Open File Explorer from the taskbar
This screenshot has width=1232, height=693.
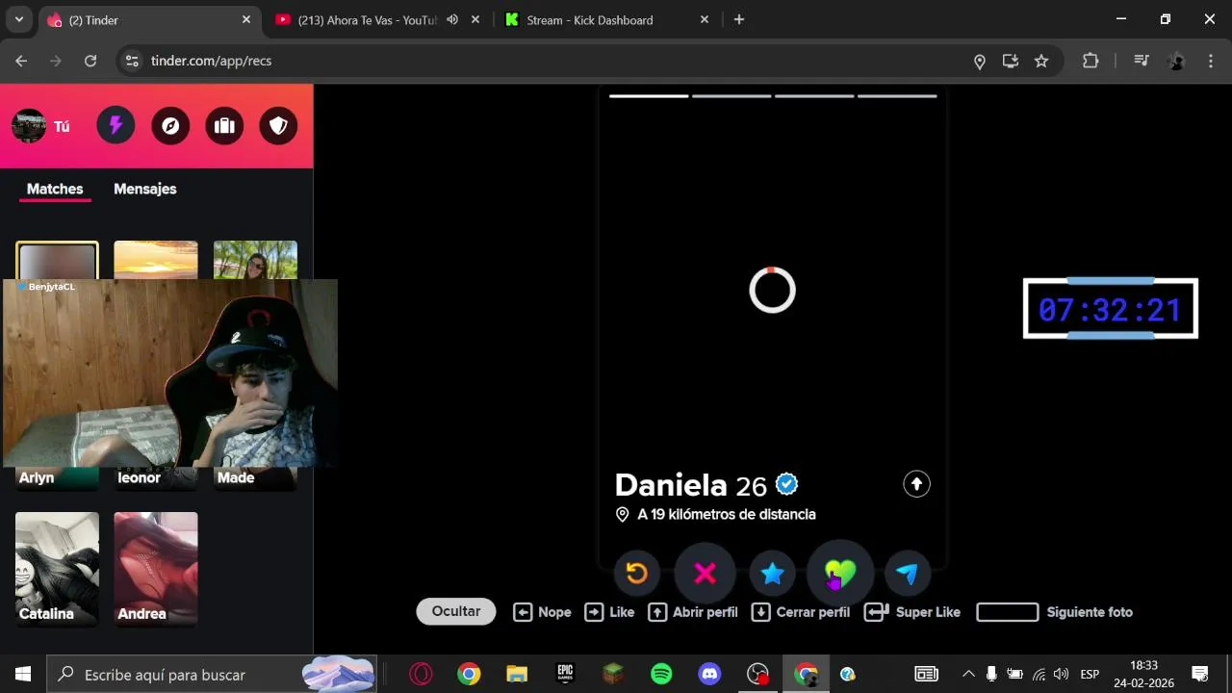[x=517, y=674]
